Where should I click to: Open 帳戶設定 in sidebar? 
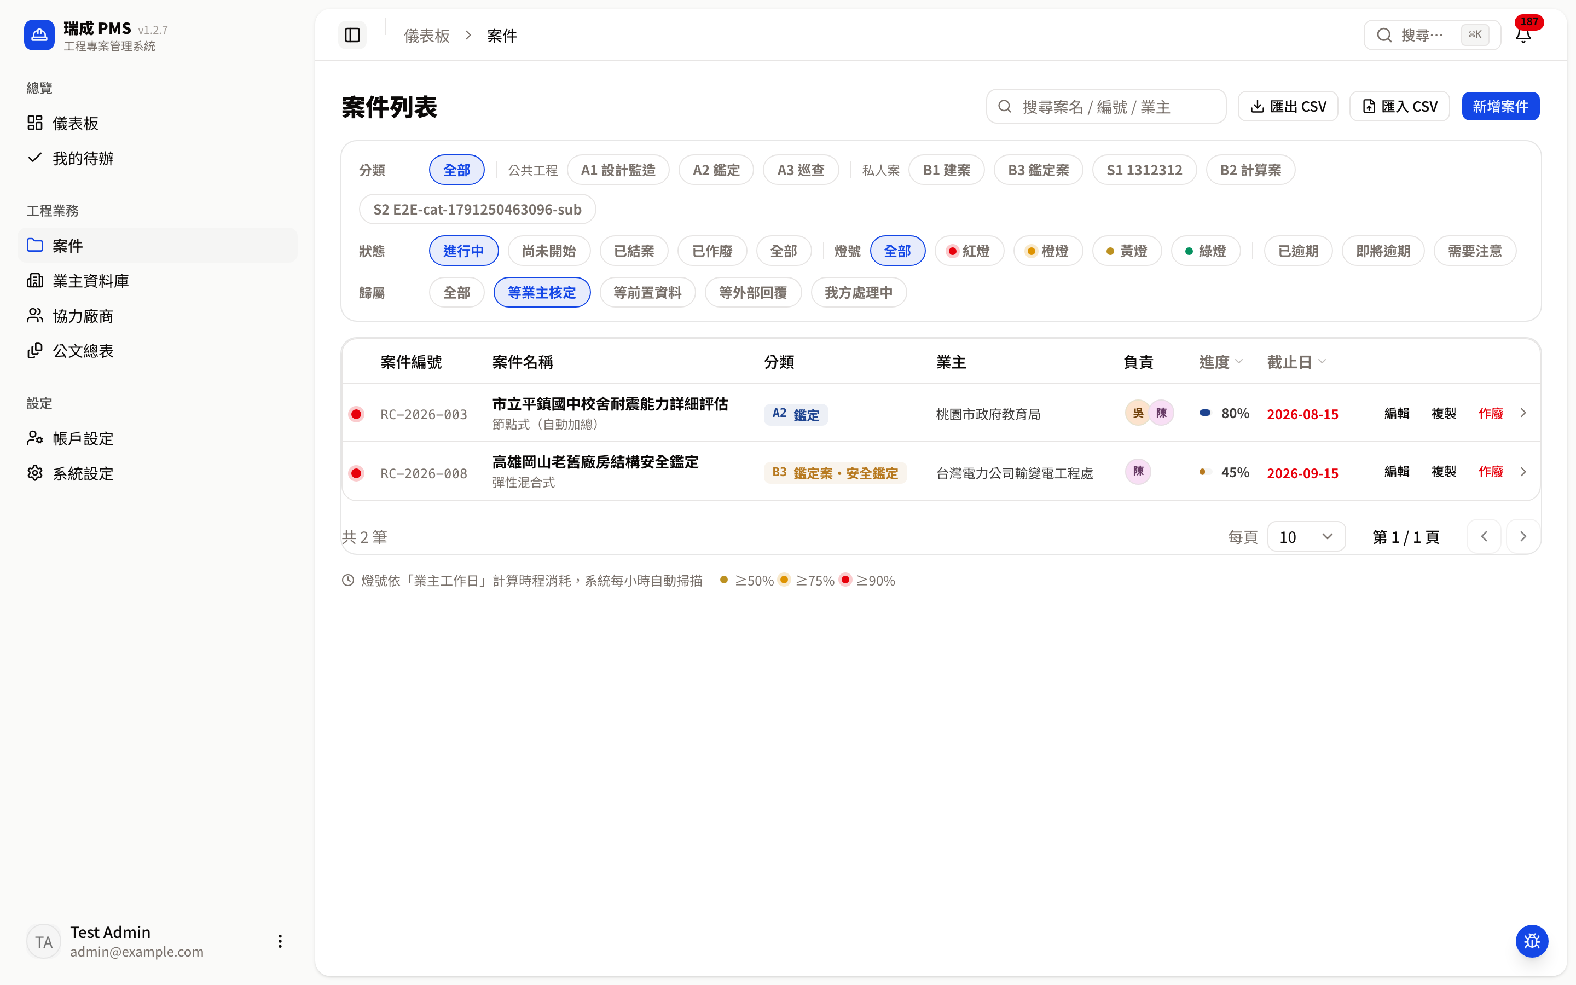pyautogui.click(x=158, y=438)
